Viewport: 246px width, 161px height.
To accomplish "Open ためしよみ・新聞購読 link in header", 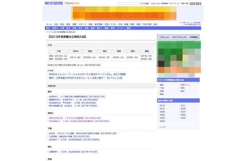I will (160, 4).
